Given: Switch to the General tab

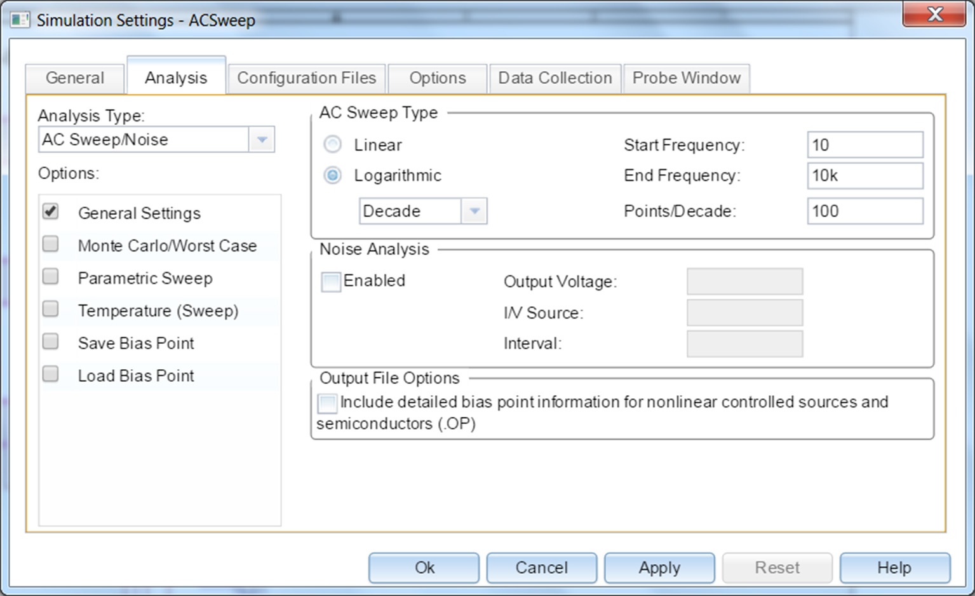Looking at the screenshot, I should tap(74, 78).
